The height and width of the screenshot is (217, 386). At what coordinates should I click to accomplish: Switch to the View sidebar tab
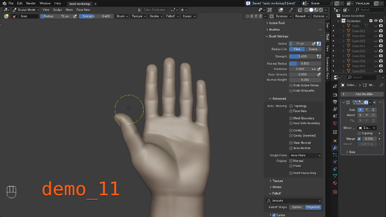coord(327,48)
